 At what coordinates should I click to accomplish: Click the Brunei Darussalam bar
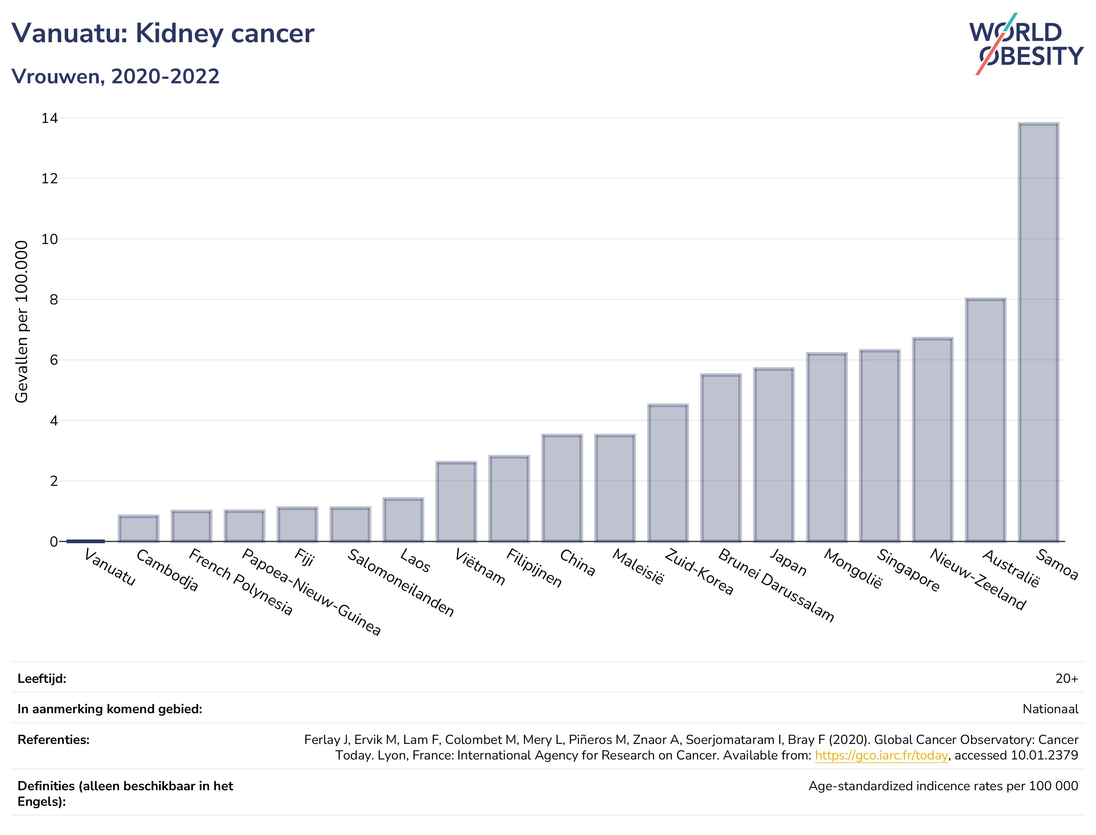click(x=721, y=458)
